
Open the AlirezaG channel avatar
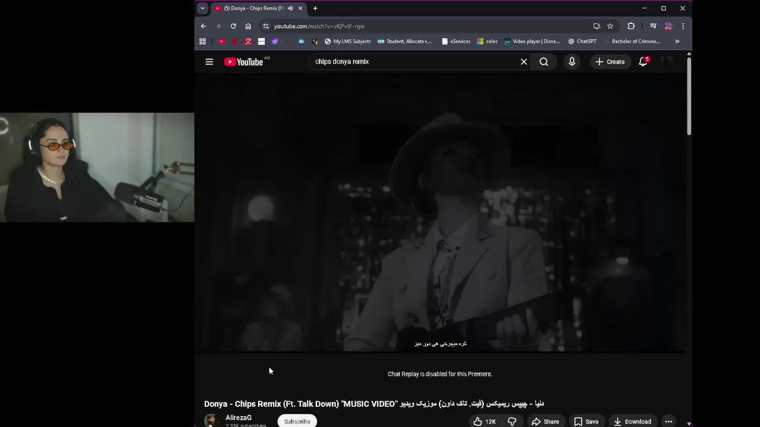point(211,420)
